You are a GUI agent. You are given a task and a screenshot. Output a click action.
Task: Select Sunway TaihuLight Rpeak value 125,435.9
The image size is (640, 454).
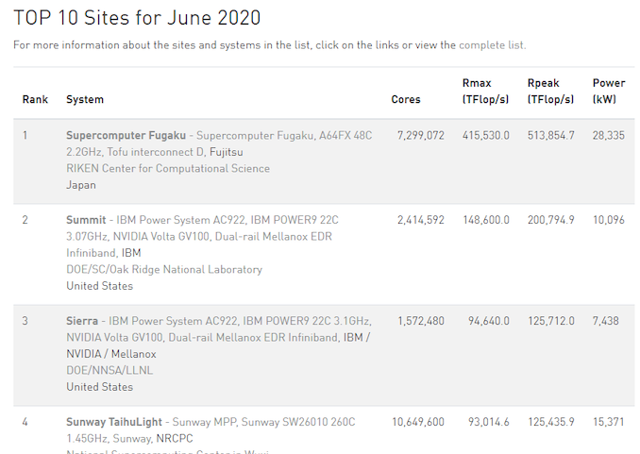pos(551,422)
